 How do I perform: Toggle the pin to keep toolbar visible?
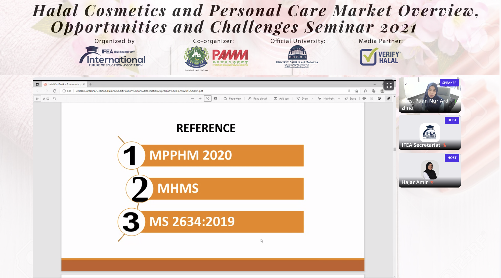point(389,98)
